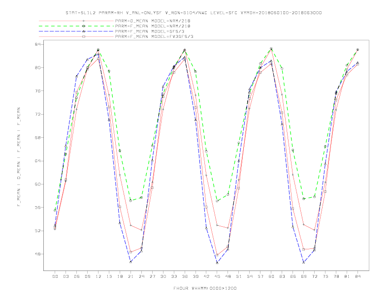This screenshot has height=301, width=390.
Task: Click the square marker in the legend
Action: click(84, 36)
